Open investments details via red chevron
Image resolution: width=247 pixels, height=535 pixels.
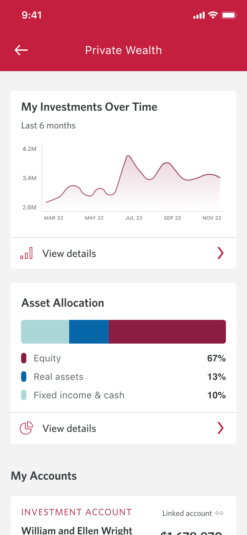coord(220,253)
